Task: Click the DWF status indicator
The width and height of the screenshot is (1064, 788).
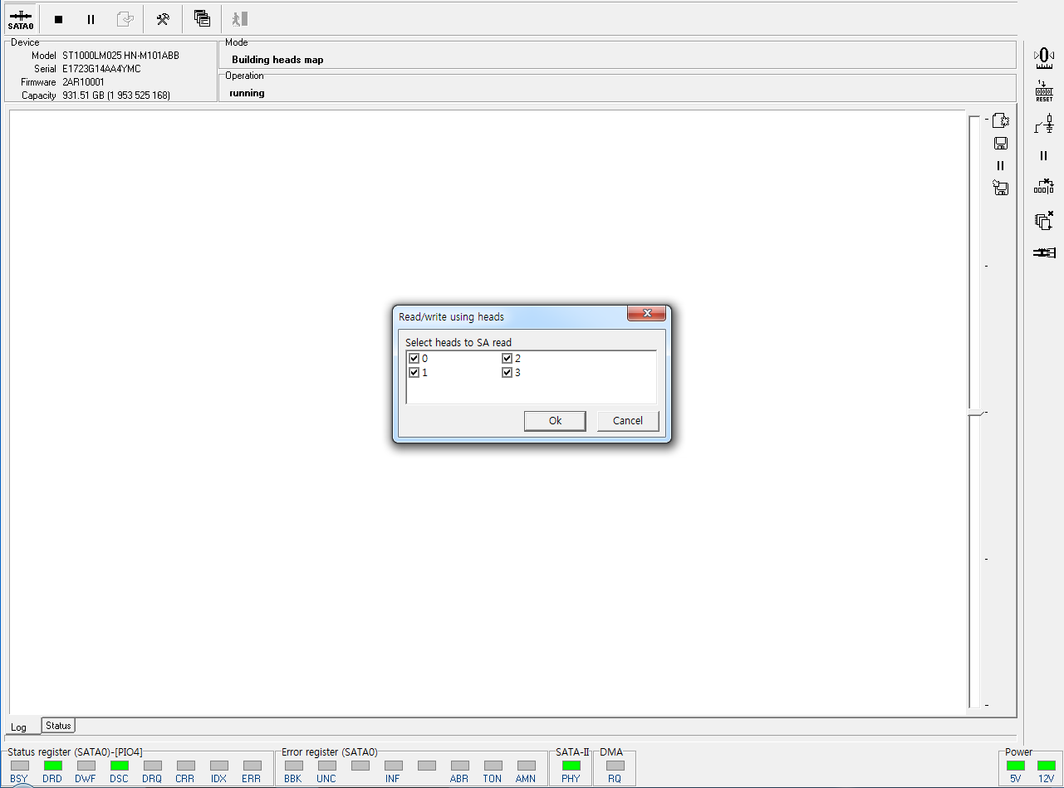Action: [86, 766]
